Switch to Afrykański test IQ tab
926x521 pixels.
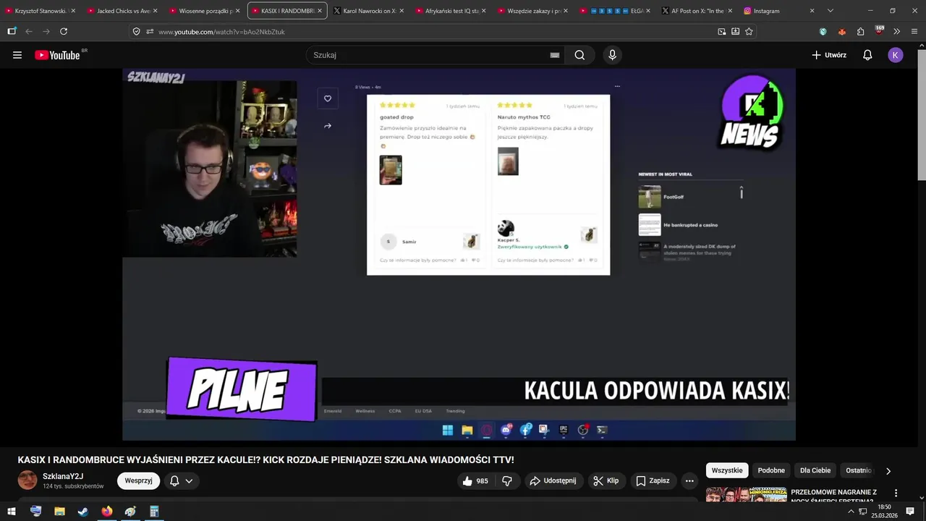(452, 11)
